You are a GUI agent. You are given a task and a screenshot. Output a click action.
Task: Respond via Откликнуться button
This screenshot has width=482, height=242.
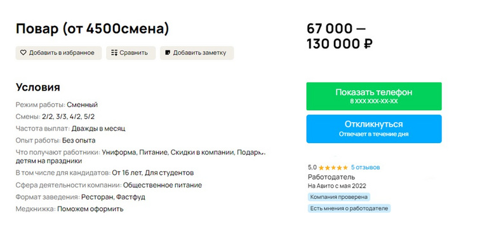tap(374, 129)
